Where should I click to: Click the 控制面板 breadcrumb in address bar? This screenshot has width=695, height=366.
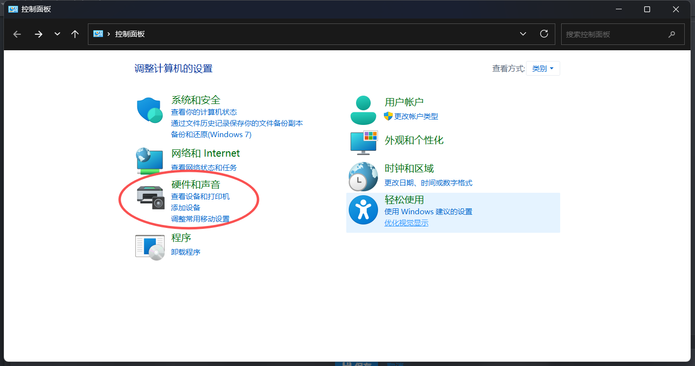pos(130,34)
